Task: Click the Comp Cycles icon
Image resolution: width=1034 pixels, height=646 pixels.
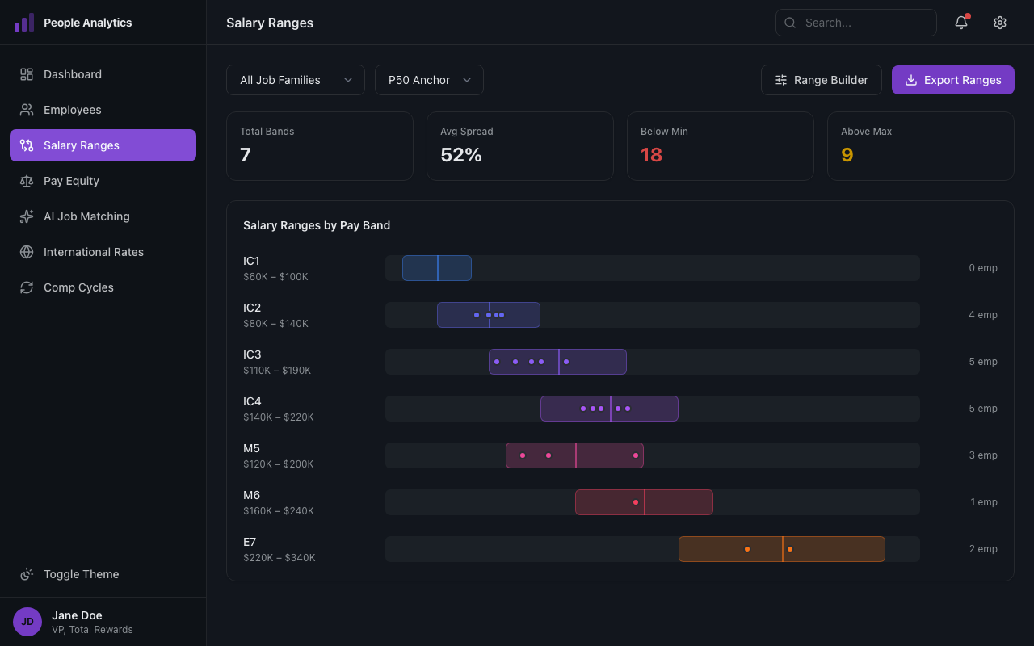Action: click(x=27, y=287)
